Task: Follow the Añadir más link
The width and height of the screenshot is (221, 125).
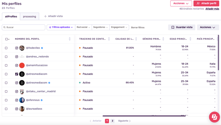Action: [212, 9]
